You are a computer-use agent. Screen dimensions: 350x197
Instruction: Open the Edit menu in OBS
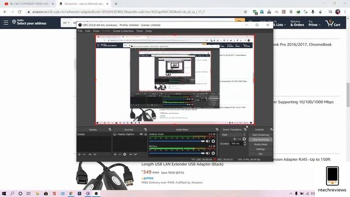click(87, 31)
